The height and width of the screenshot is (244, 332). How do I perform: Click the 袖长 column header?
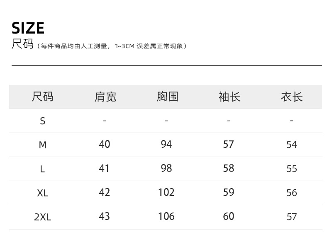click(229, 97)
